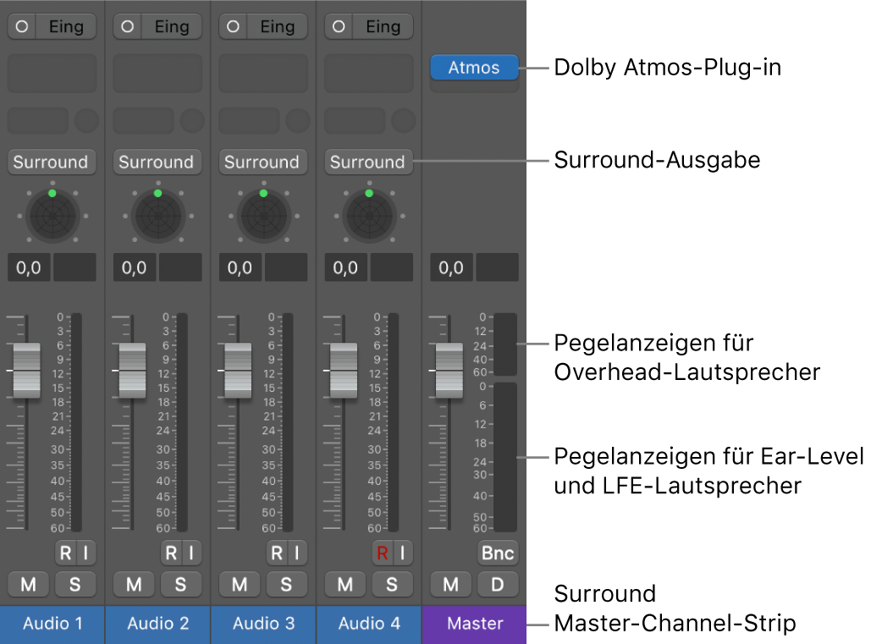Viewport: 871px width, 644px height.
Task: Open the Surround output menu on Audio 1
Action: 52,162
